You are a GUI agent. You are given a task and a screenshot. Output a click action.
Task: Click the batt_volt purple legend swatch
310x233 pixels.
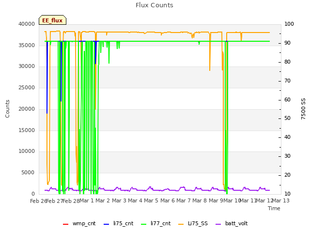[x=218, y=224]
